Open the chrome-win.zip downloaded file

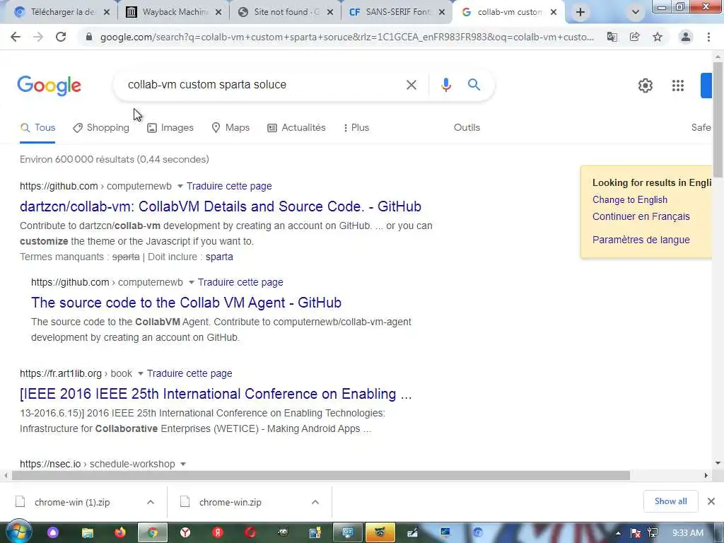[230, 502]
